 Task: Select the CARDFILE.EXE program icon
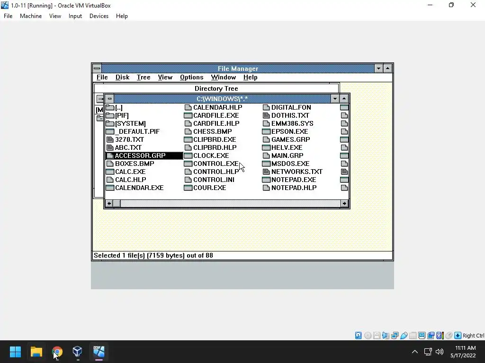(x=188, y=115)
